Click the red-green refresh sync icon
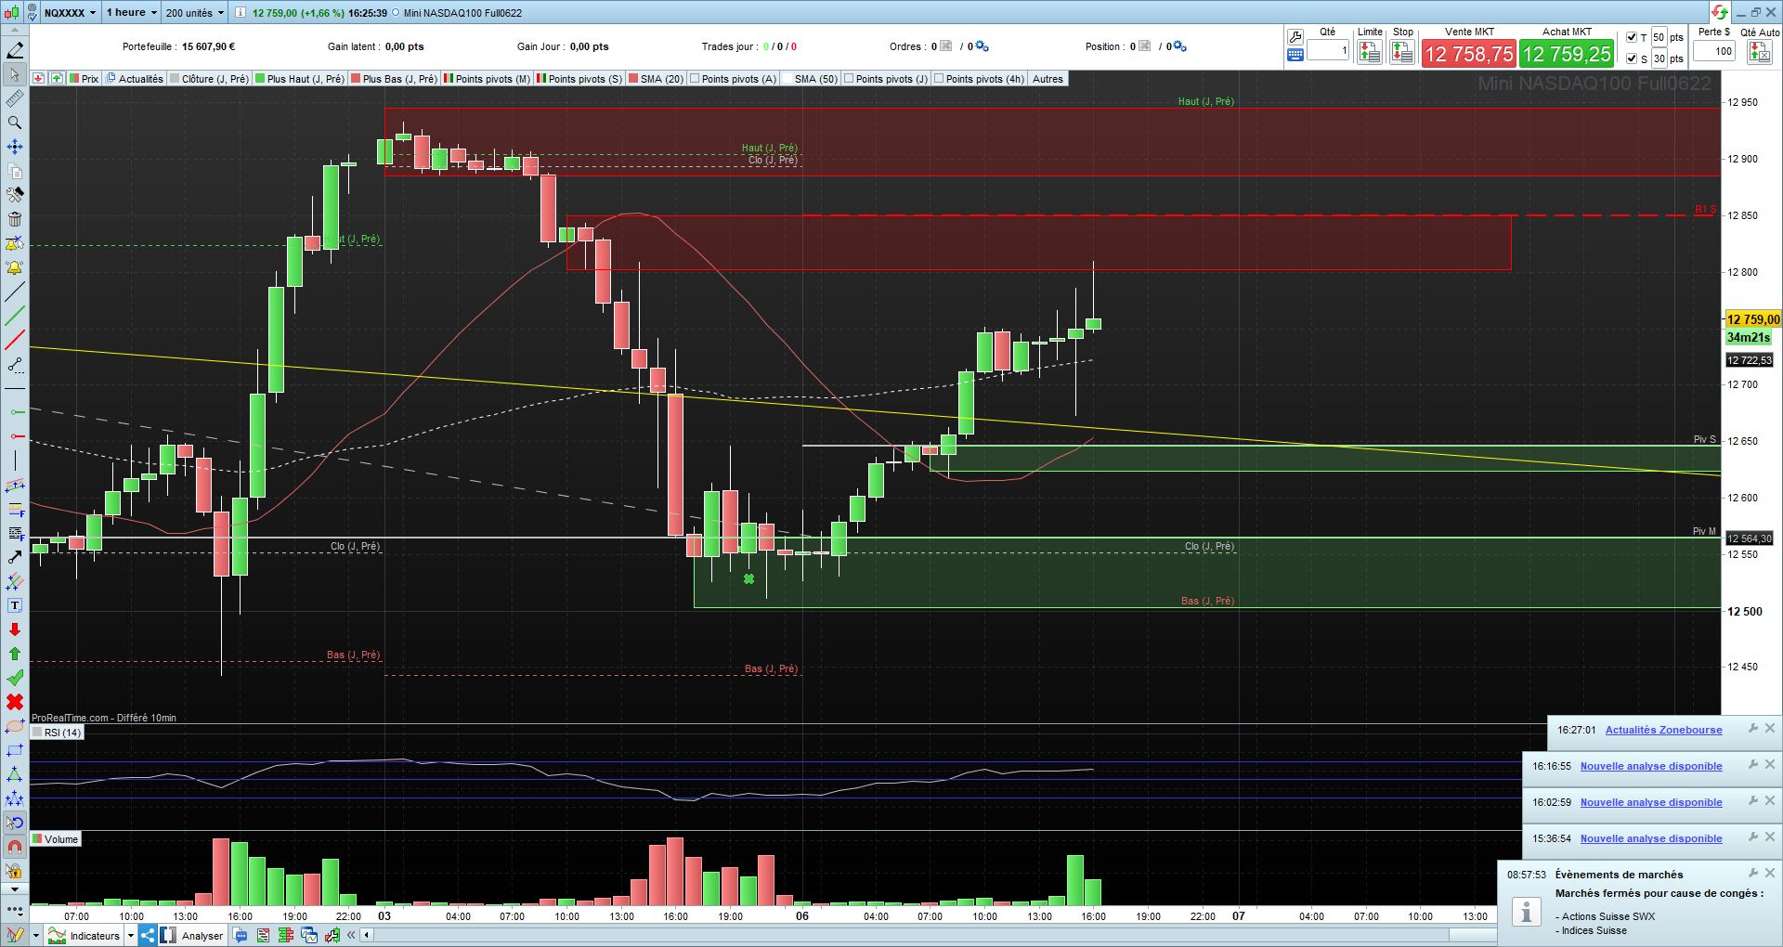 click(x=1720, y=12)
